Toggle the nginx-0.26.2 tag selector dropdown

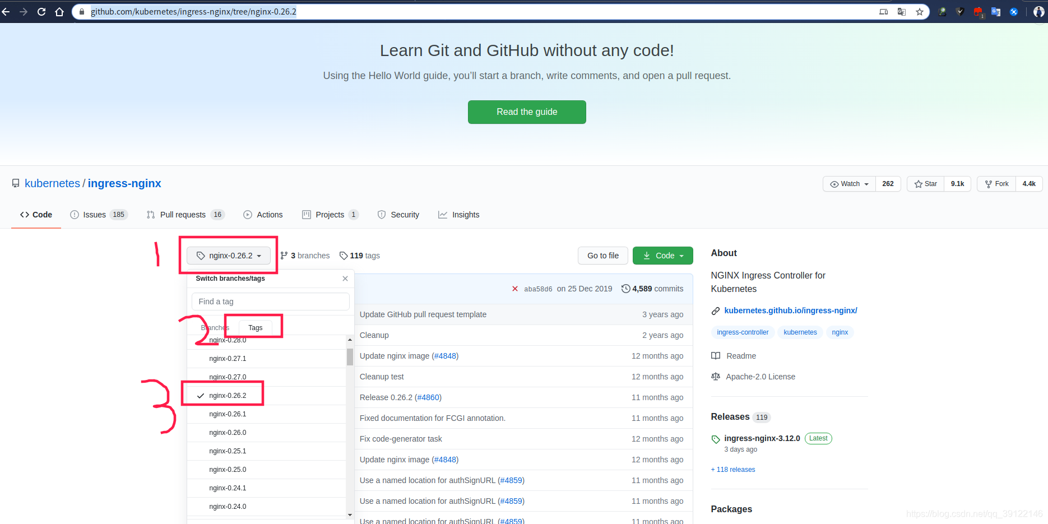click(229, 256)
